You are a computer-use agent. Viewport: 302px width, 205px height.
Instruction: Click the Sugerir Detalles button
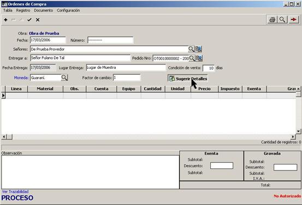[x=188, y=79]
